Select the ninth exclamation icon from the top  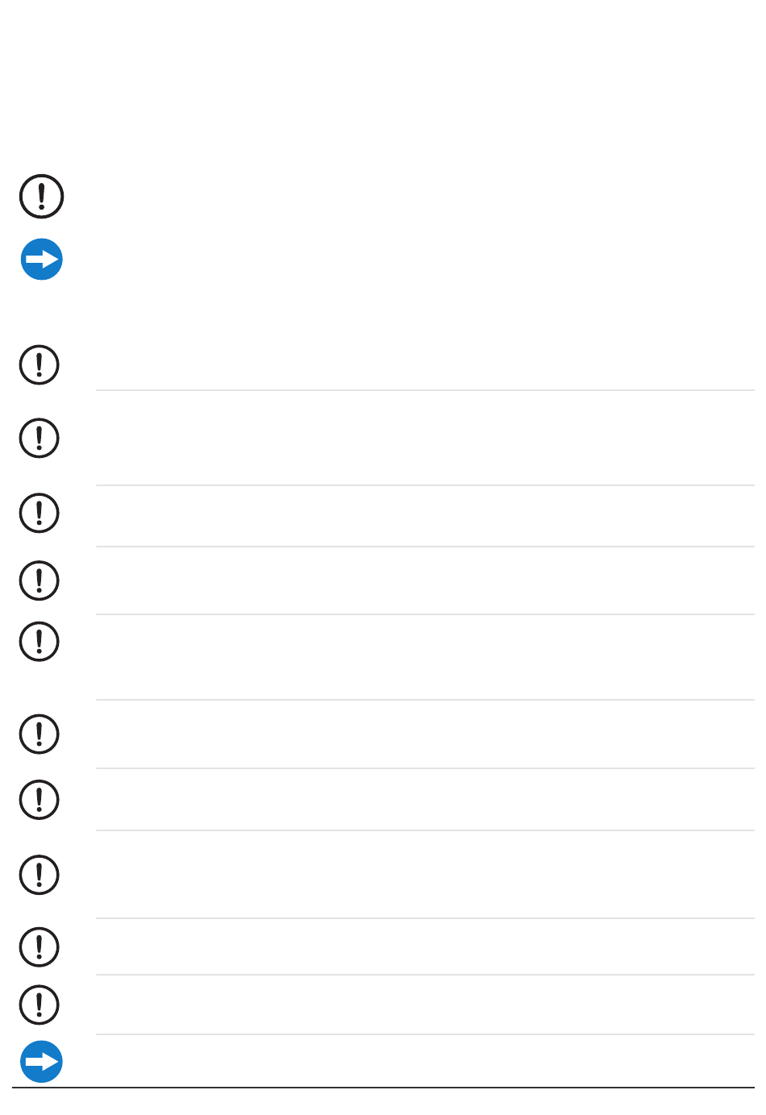[x=40, y=875]
